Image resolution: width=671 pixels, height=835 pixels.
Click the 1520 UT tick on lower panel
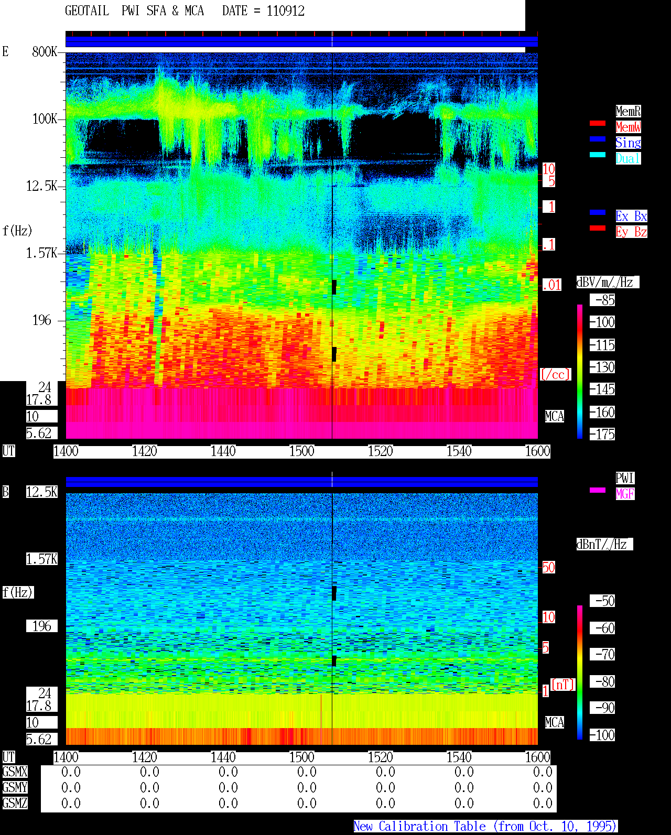[380, 757]
